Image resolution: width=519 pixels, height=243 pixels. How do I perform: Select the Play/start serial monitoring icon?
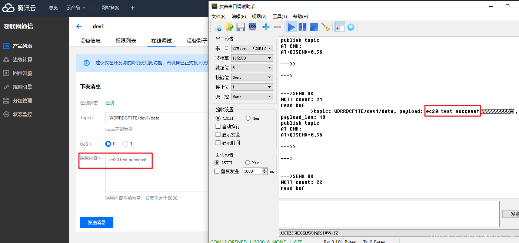click(291, 27)
